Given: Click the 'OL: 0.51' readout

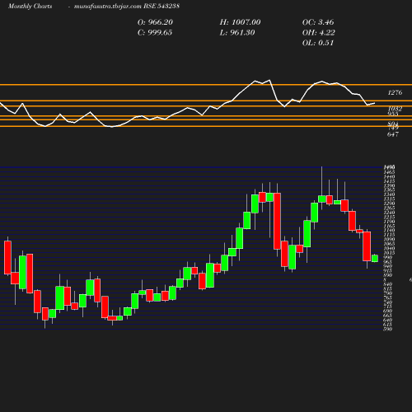Looking at the screenshot, I should click(x=318, y=43).
